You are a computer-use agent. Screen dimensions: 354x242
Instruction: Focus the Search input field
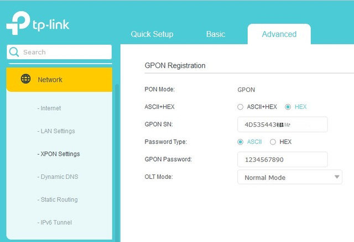(x=59, y=52)
